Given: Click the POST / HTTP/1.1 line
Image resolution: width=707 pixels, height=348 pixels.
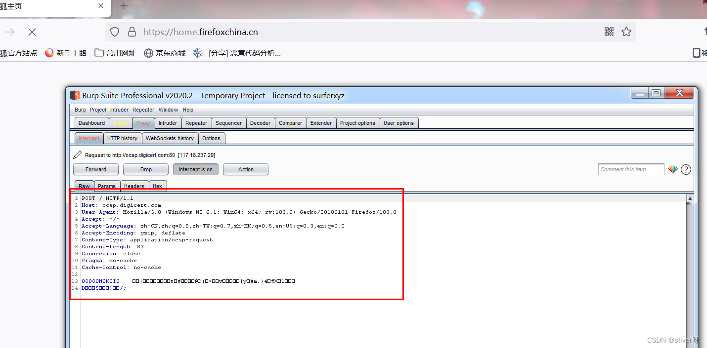Looking at the screenshot, I should 107,198.
